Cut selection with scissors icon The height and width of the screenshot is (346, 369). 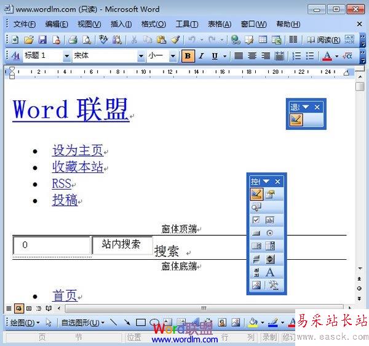coord(134,40)
